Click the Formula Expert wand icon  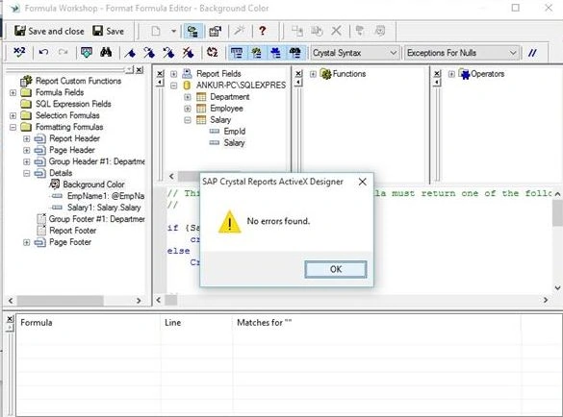(239, 31)
